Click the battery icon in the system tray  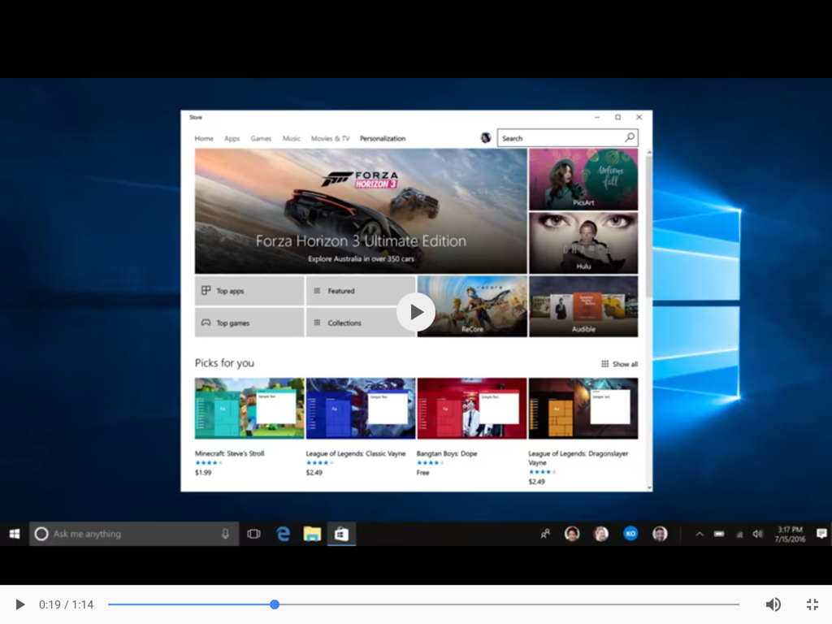pyautogui.click(x=719, y=534)
